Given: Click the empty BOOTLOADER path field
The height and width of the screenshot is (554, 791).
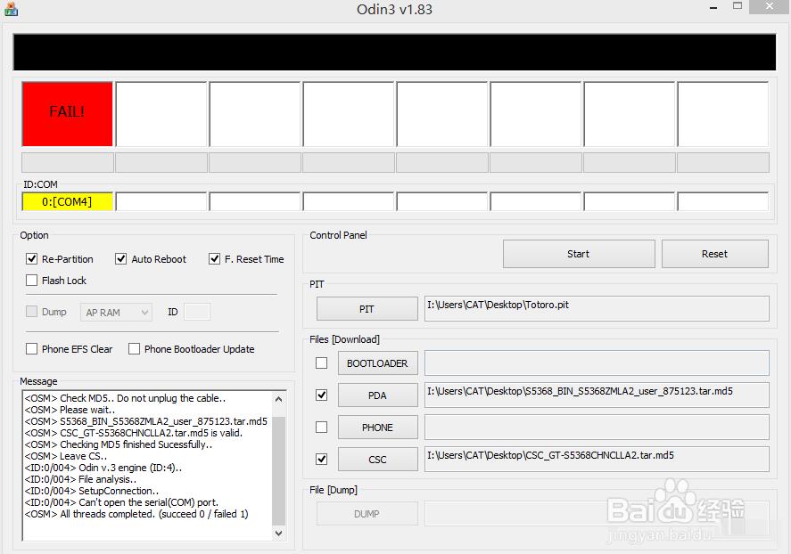Looking at the screenshot, I should [597, 363].
